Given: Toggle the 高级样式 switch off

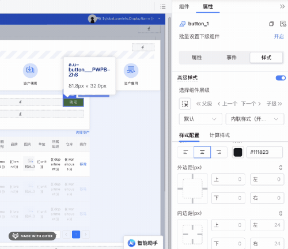Looking at the screenshot, I should click(x=281, y=78).
